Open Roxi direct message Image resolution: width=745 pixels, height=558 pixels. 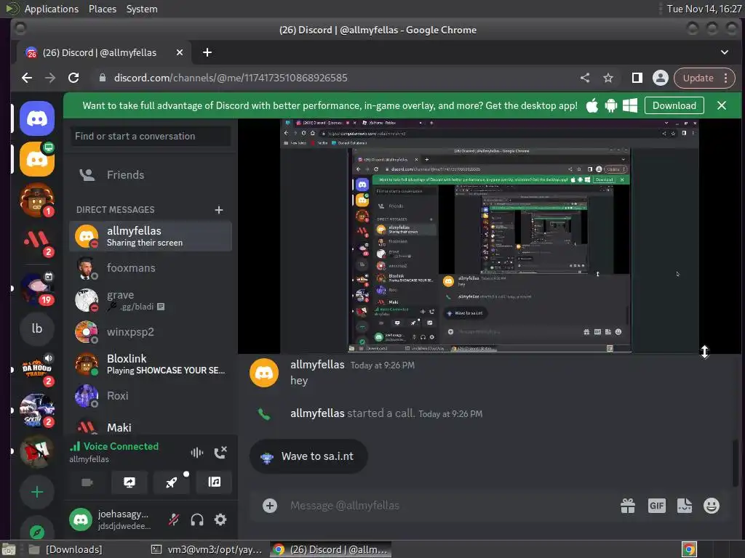coord(150,396)
